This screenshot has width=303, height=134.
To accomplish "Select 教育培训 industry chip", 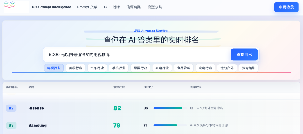I will click(249, 68).
